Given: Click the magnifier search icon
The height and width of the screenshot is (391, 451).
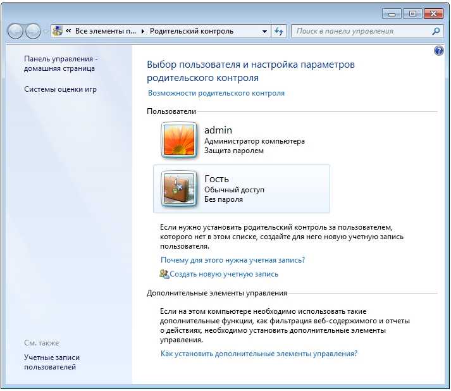Looking at the screenshot, I should (436, 31).
